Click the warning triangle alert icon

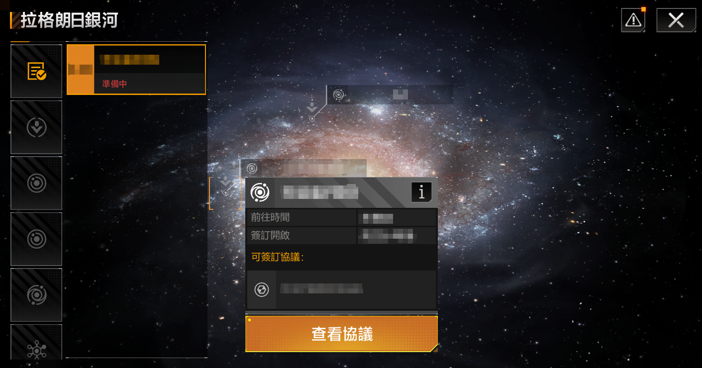click(x=633, y=20)
